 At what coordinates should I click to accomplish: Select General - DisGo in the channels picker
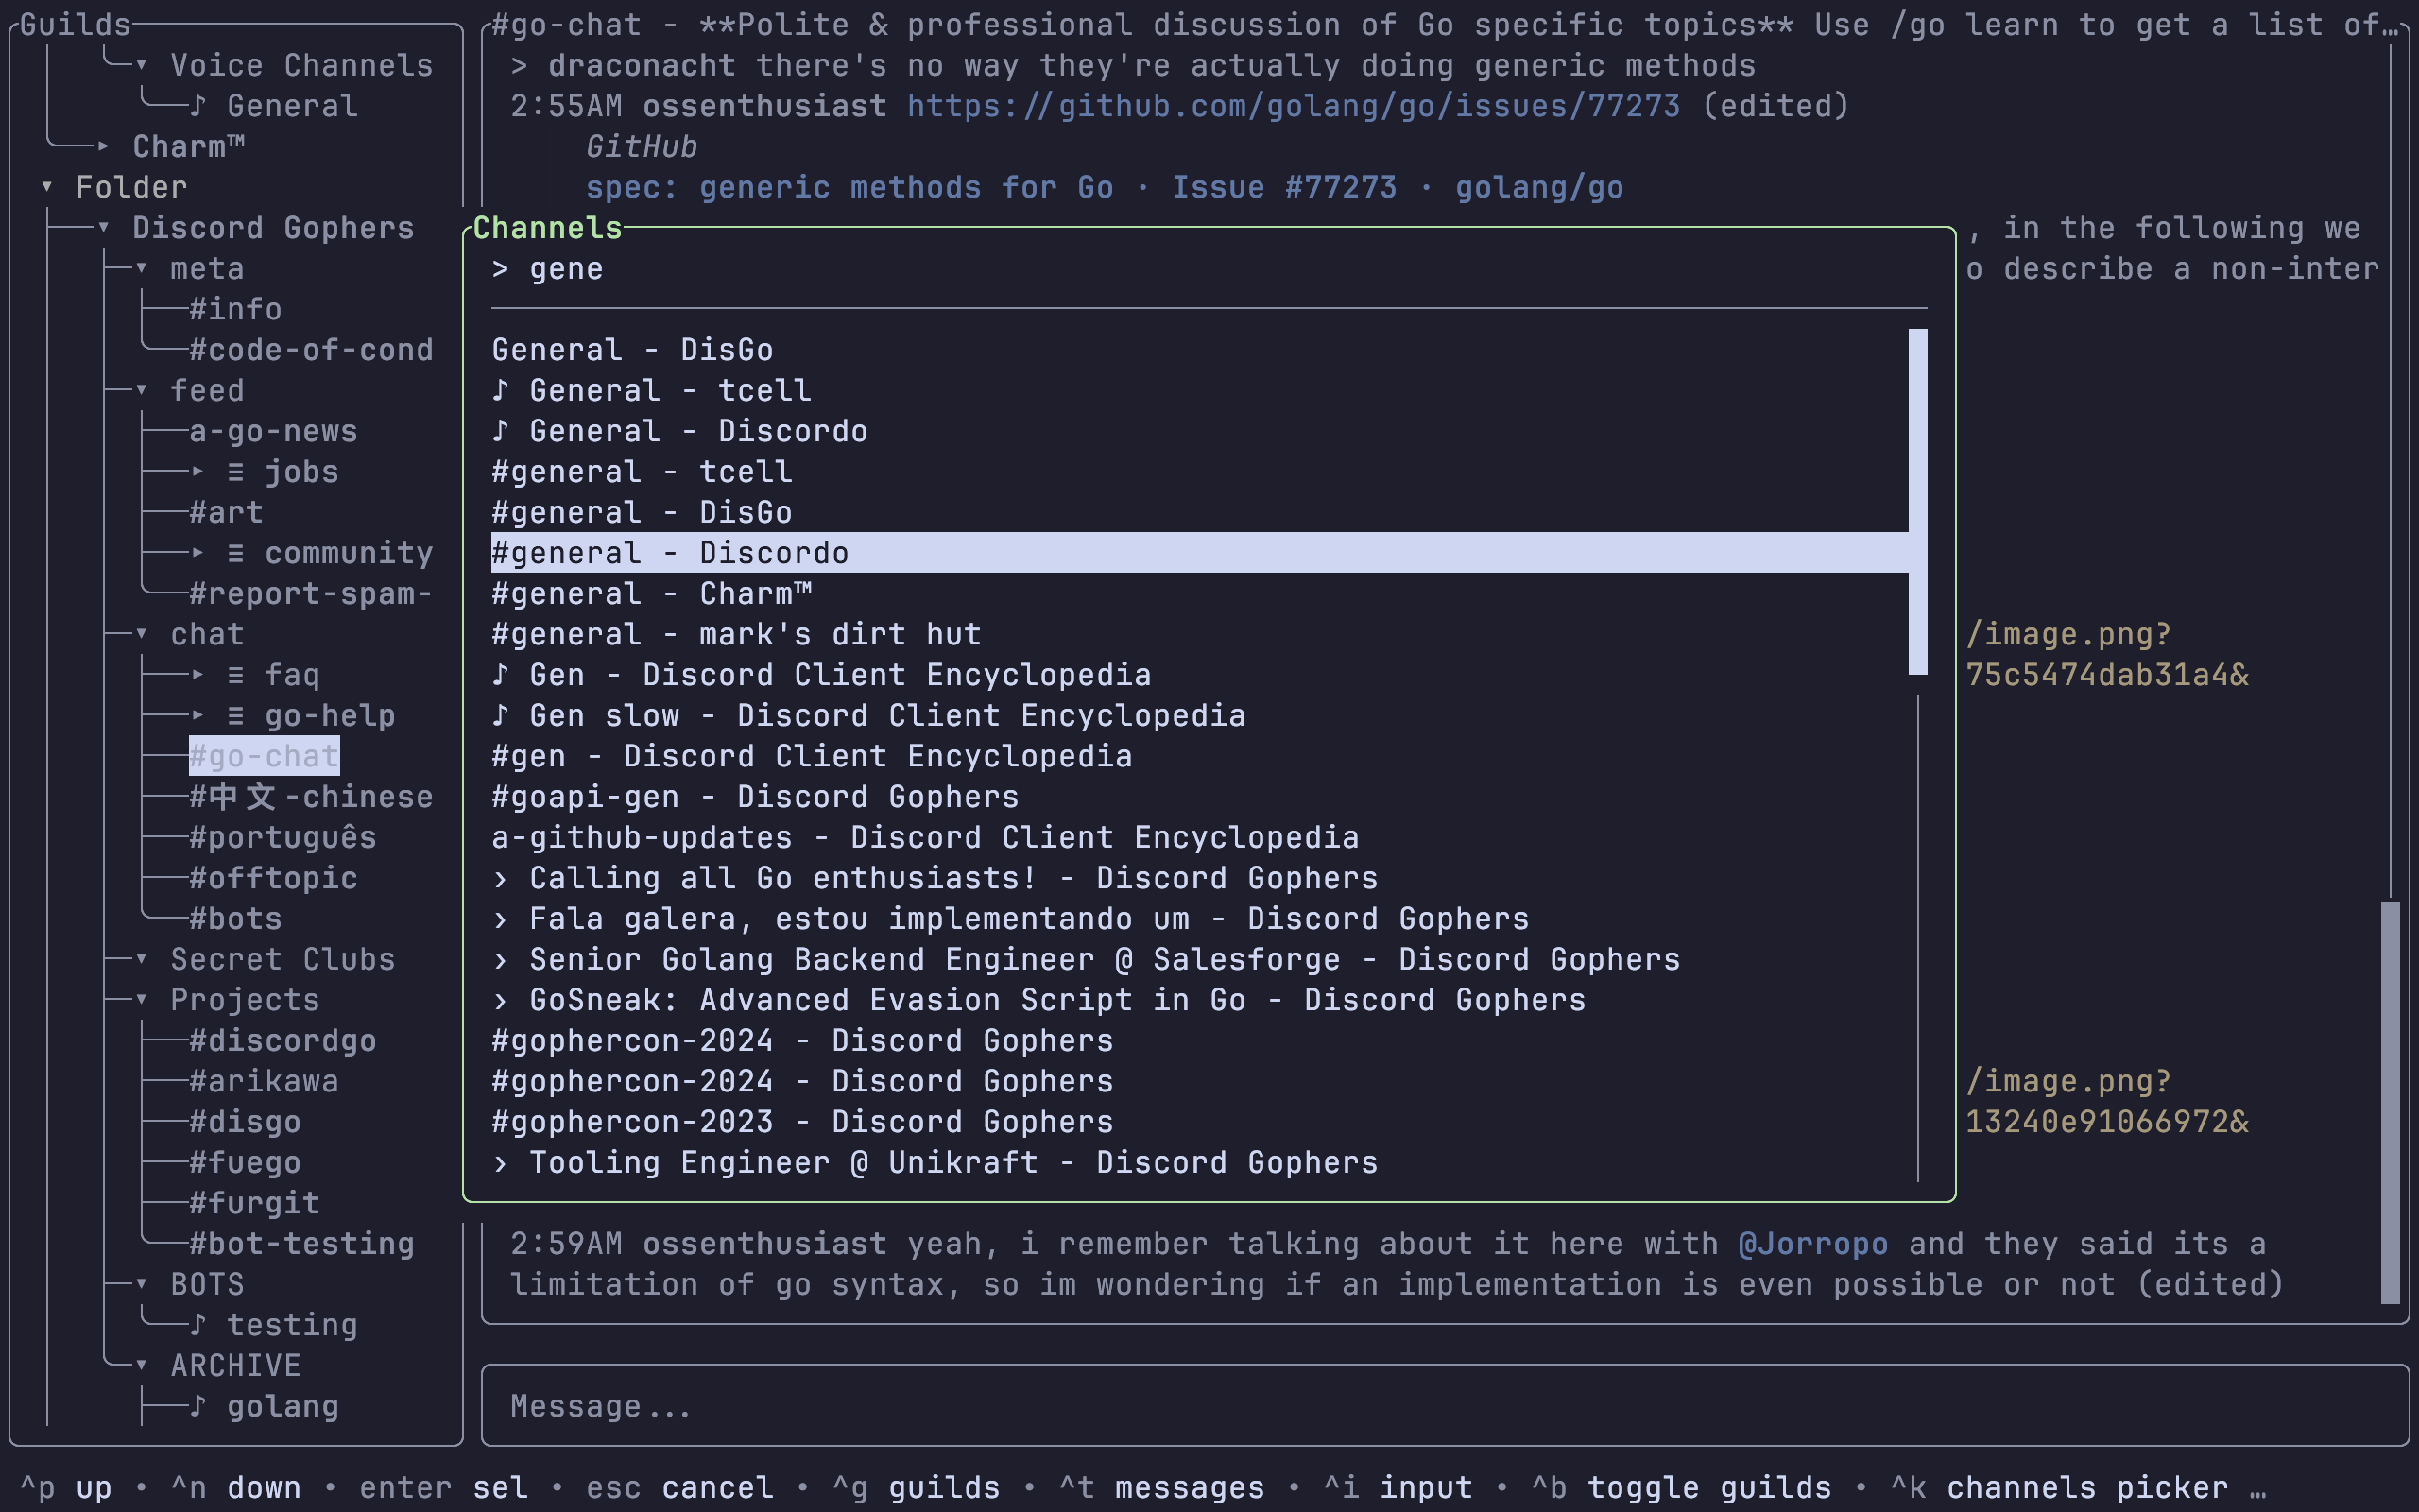pos(1199,350)
